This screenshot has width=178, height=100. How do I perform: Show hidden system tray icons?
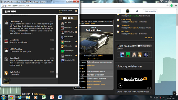coord(154,97)
